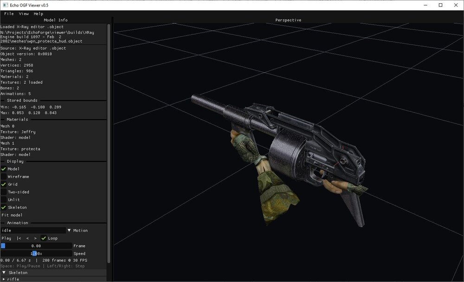Click the 'Mesh 1' label
Image resolution: width=464 pixels, height=282 pixels.
(x=7, y=143)
